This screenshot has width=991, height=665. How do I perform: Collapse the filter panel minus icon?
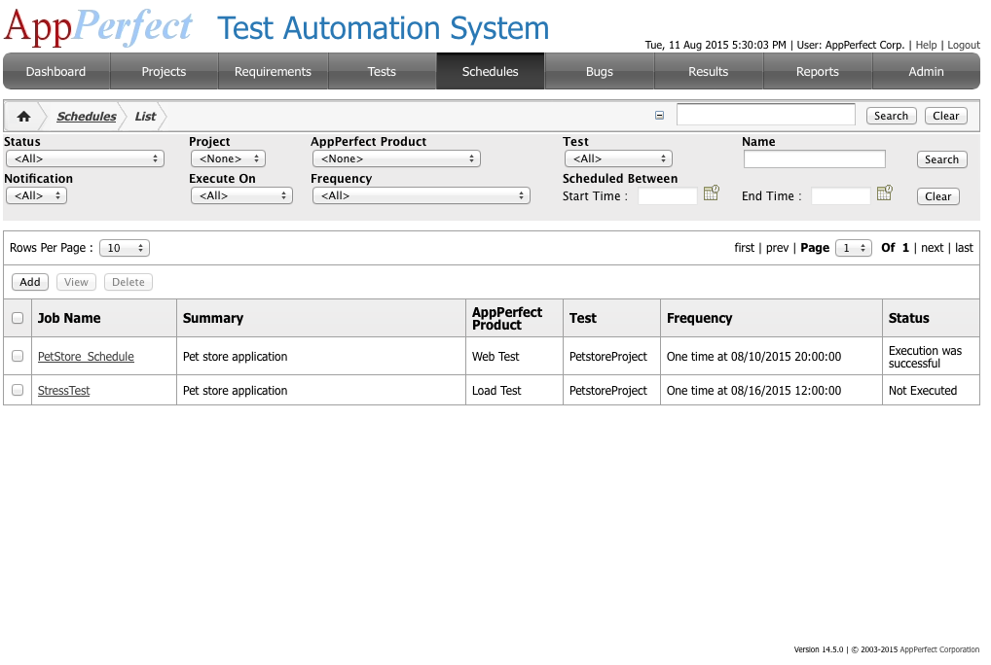coord(659,116)
